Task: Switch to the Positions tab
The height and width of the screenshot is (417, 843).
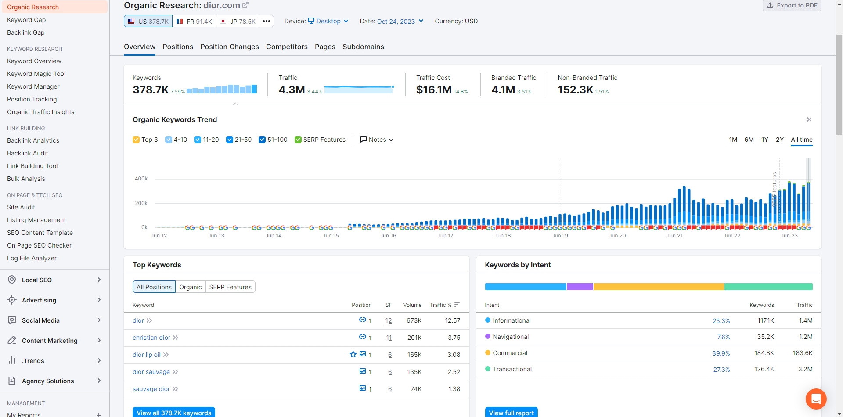Action: tap(178, 47)
